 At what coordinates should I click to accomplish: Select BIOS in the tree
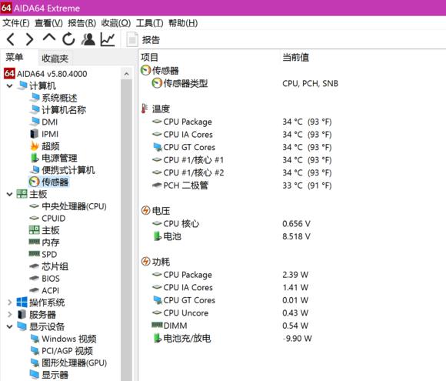(51, 279)
